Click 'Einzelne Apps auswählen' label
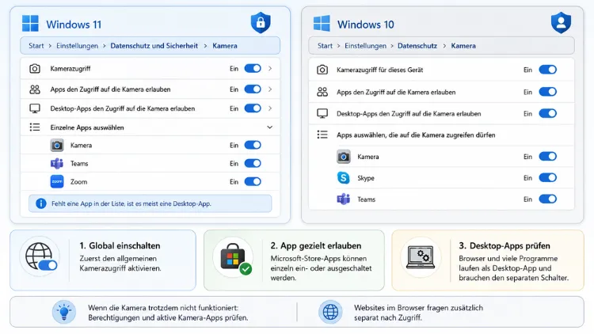Image resolution: width=594 pixels, height=334 pixels. [87, 127]
